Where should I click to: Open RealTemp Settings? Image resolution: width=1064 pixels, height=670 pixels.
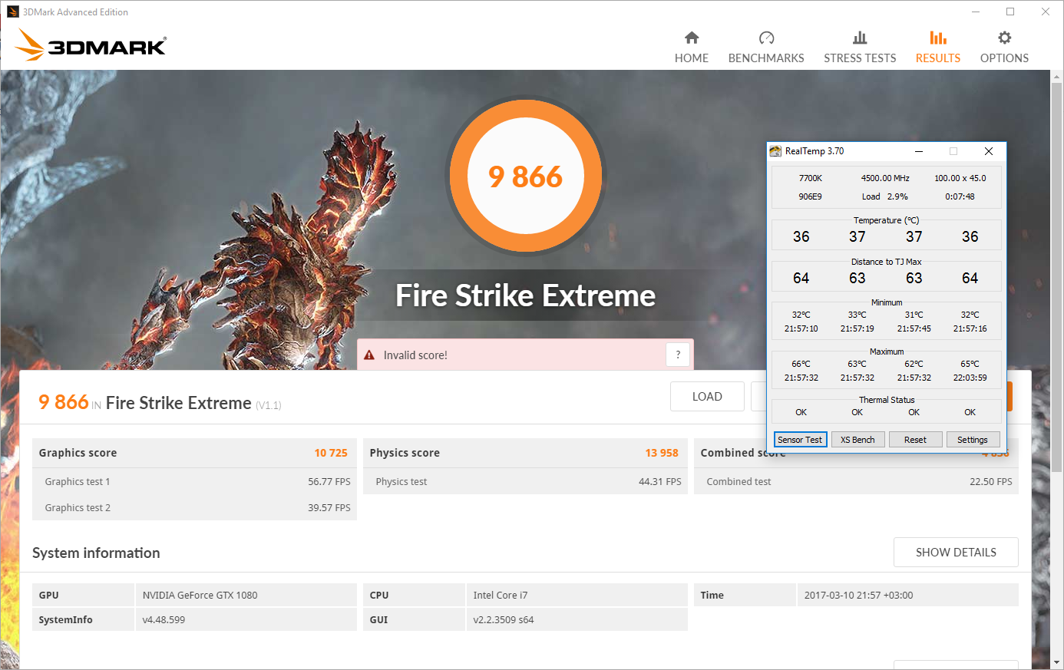[973, 440]
